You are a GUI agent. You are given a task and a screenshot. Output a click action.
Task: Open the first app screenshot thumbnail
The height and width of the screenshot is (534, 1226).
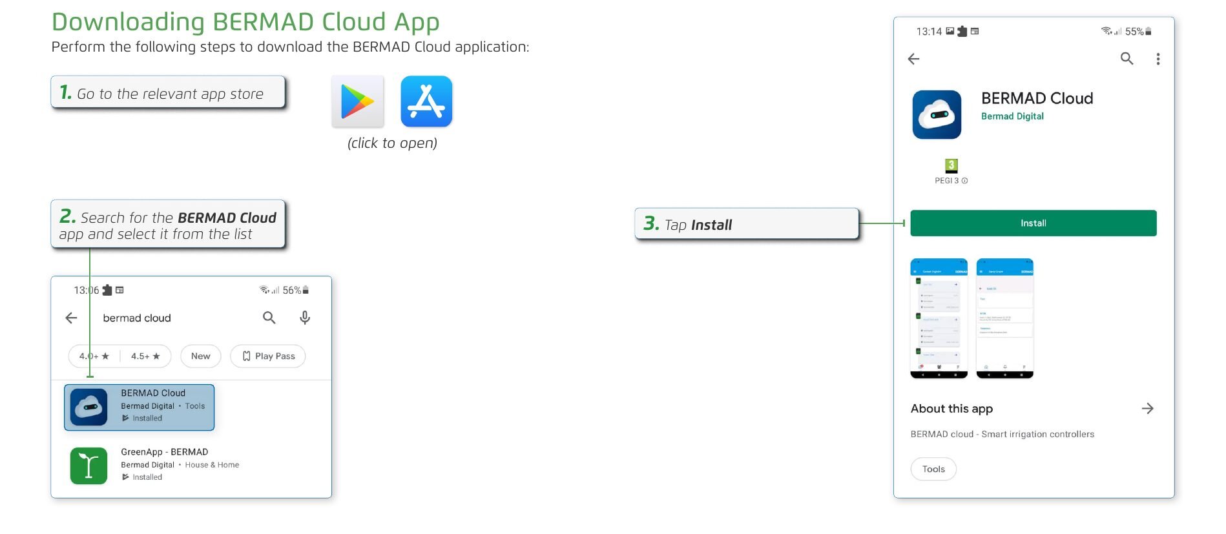pyautogui.click(x=939, y=318)
